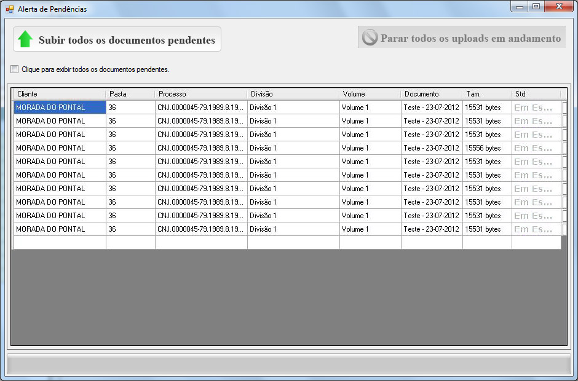Select the highlighted MORADA DO PONTAL cell
The width and height of the screenshot is (578, 381).
coord(60,108)
